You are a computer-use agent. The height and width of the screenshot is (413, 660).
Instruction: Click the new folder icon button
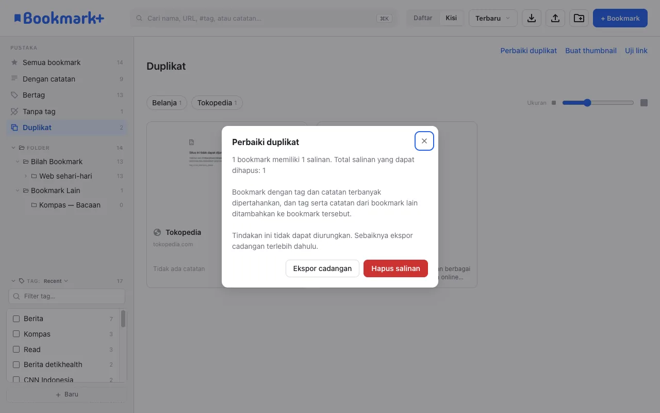pos(579,18)
